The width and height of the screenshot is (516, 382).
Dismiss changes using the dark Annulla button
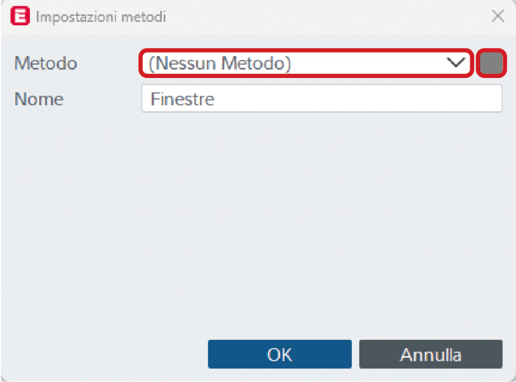tap(431, 354)
